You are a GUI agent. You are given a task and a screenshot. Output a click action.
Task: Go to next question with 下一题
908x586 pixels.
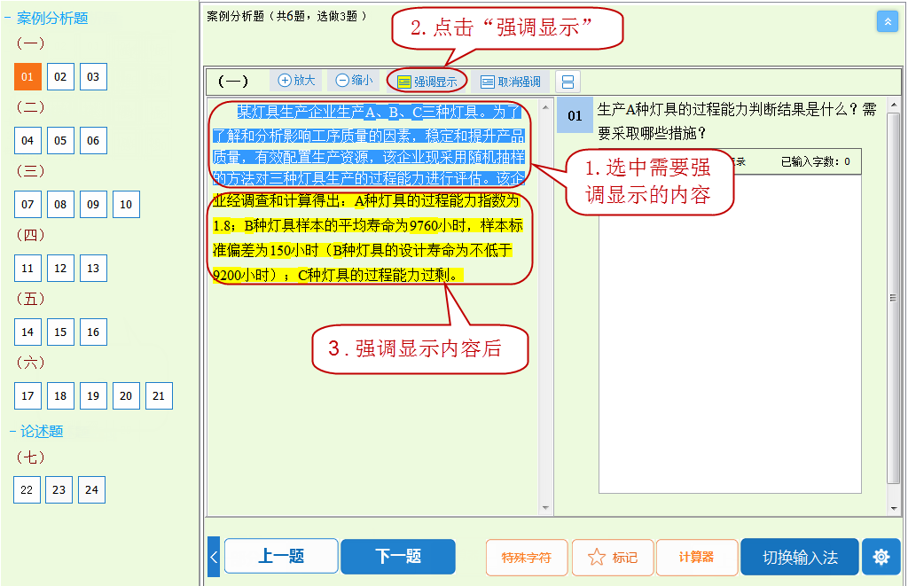[397, 557]
